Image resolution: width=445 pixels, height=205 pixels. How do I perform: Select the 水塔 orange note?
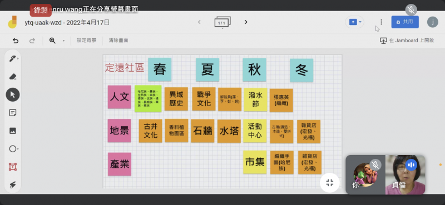(x=229, y=131)
